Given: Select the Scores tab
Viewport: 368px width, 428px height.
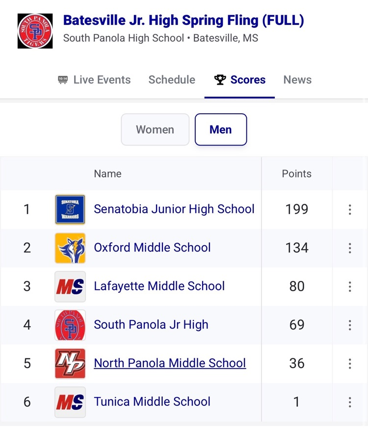Looking at the screenshot, I should 240,80.
